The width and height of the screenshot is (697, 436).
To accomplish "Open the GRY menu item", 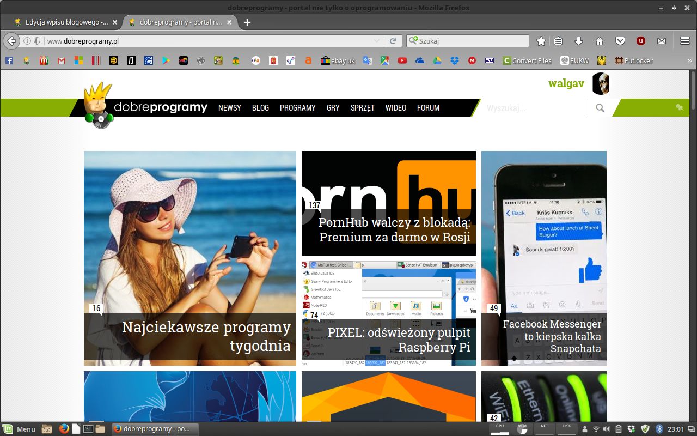I will click(333, 108).
